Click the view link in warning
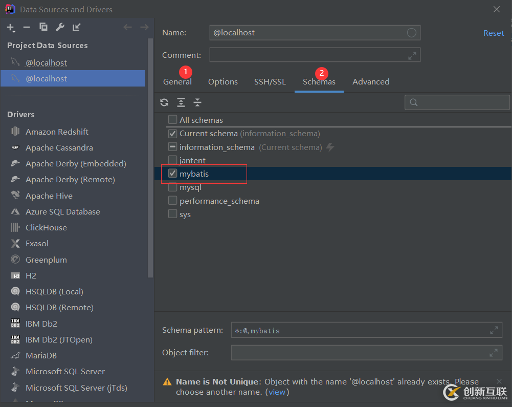The image size is (512, 407). point(277,392)
